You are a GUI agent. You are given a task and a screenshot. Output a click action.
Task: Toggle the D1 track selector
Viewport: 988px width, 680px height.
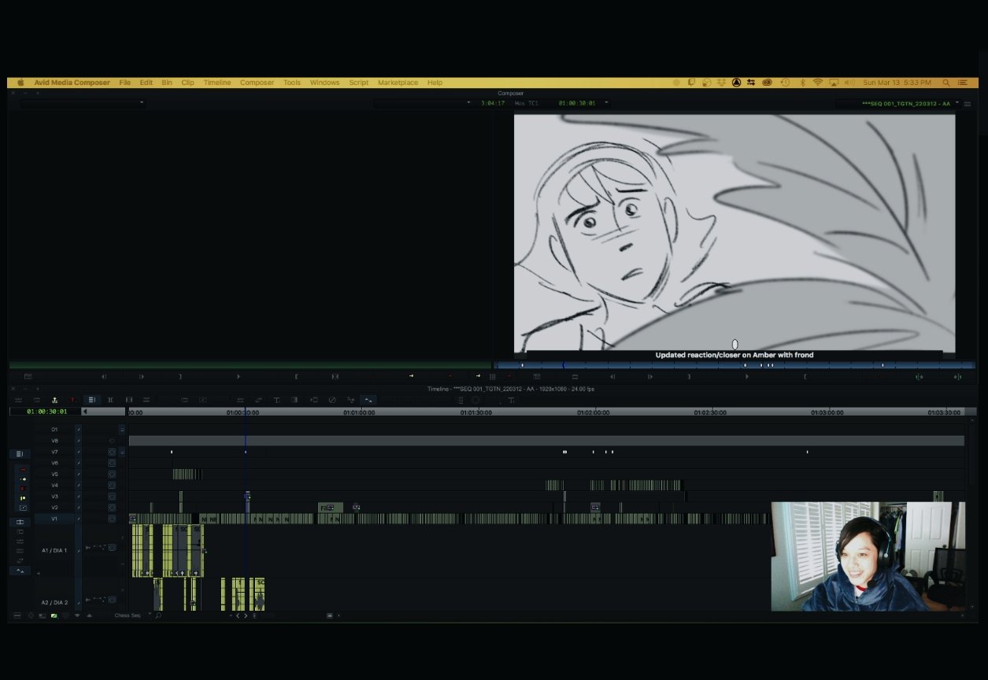click(x=54, y=430)
